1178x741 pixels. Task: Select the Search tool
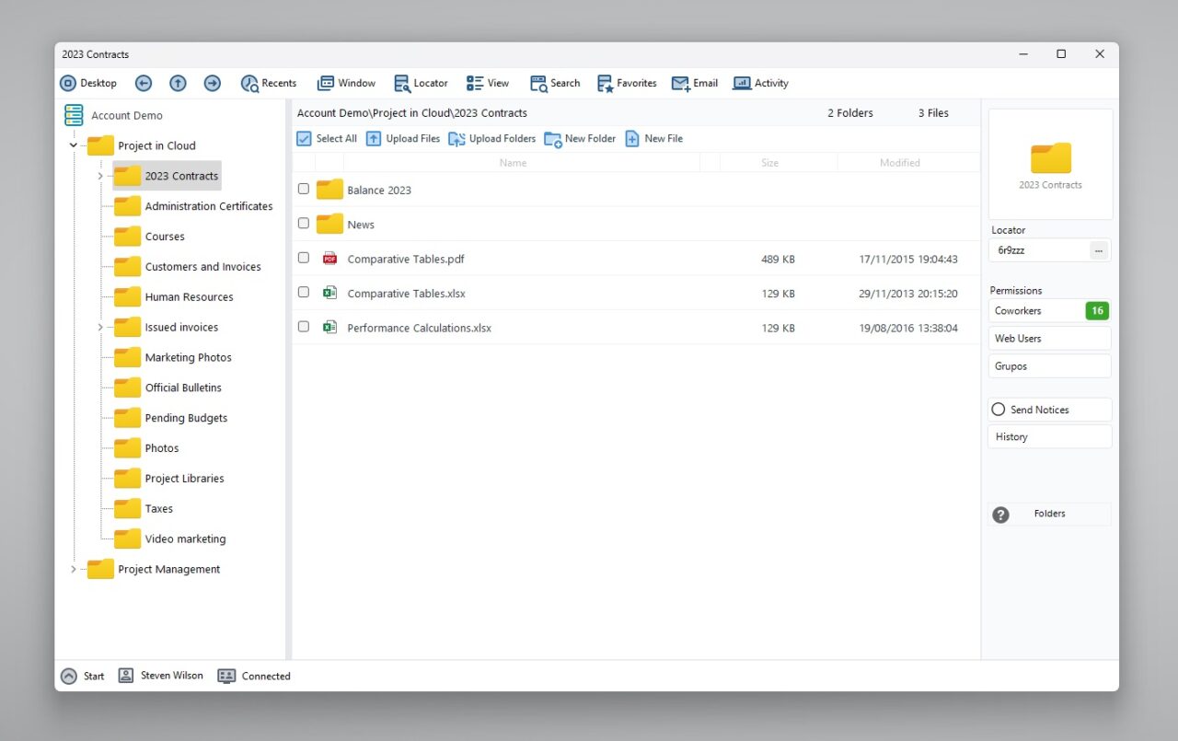tap(554, 83)
